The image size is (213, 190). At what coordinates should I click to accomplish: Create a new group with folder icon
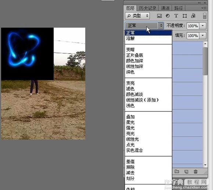pos(177,172)
